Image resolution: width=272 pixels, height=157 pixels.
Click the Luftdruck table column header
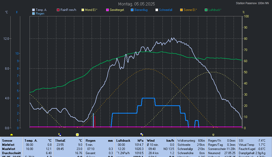pos(123,141)
